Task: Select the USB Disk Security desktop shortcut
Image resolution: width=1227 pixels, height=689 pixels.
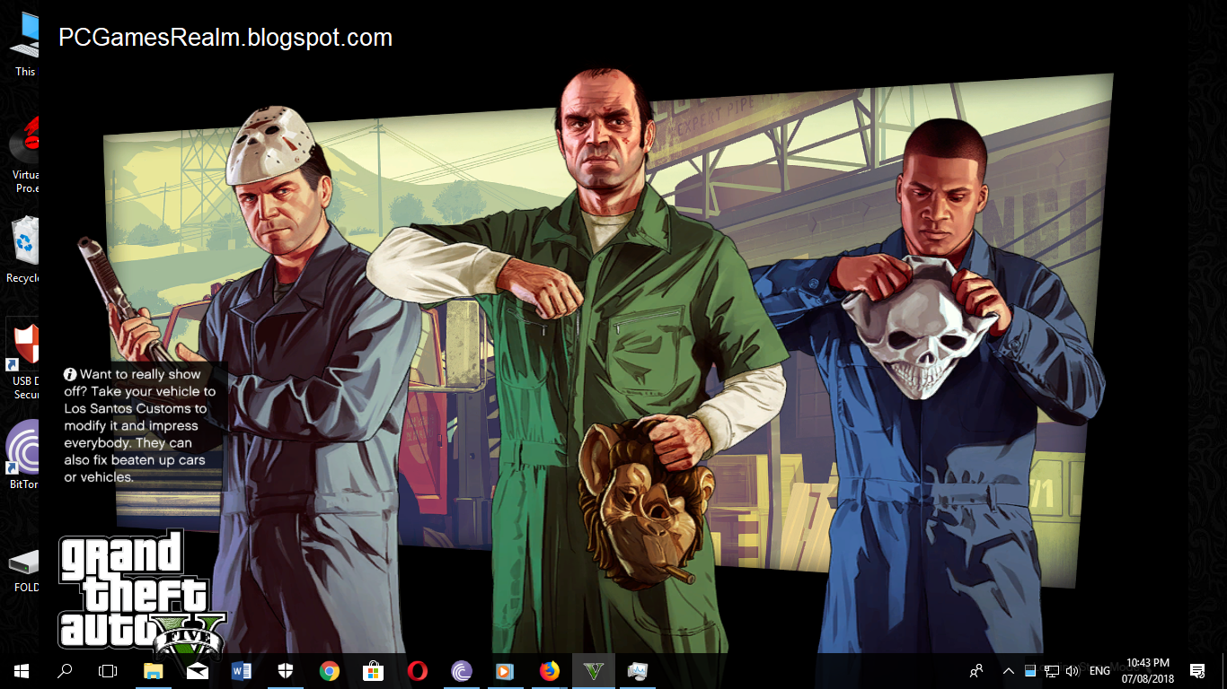Action: [x=23, y=359]
